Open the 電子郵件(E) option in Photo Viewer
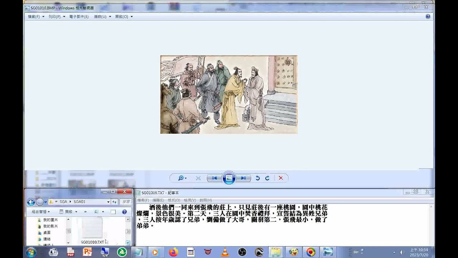Image resolution: width=458 pixels, height=258 pixels. click(x=79, y=16)
